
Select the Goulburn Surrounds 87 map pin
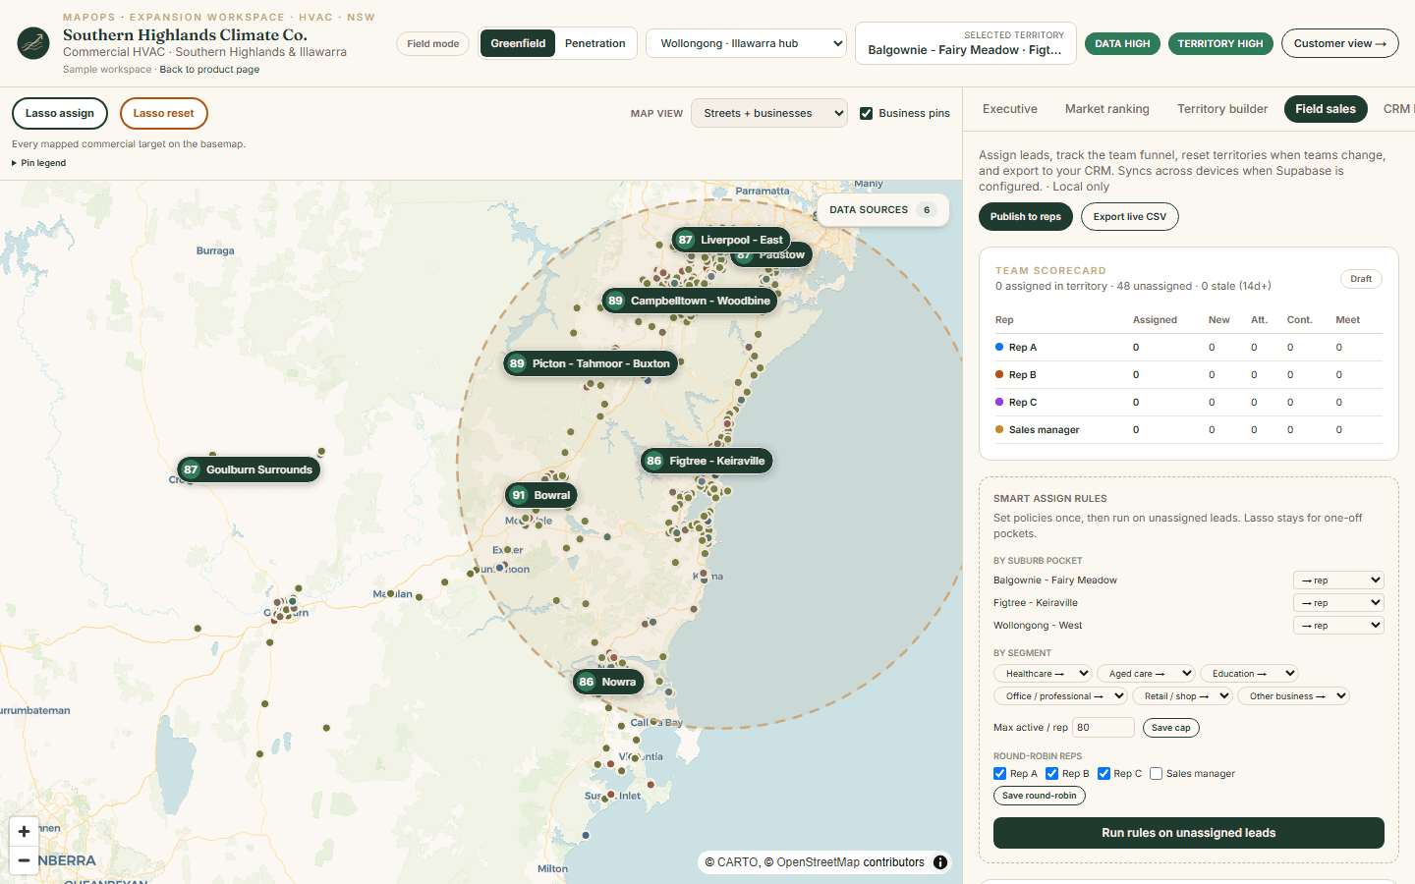coord(249,470)
